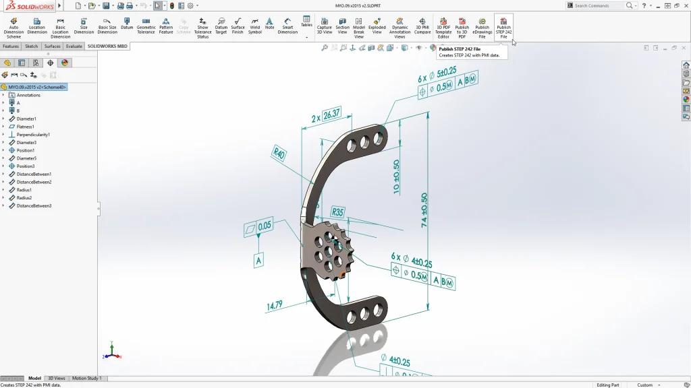Select the Position1 tree item

coord(26,150)
